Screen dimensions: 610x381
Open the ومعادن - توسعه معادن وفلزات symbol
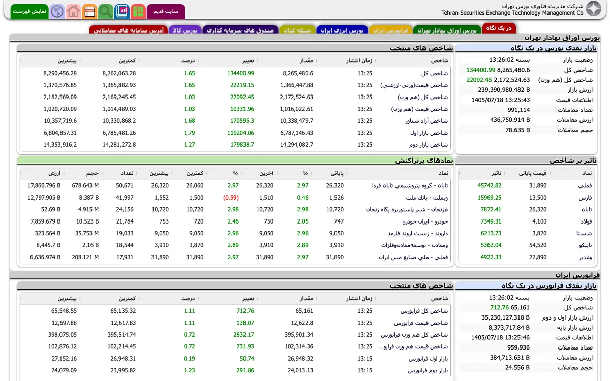[x=414, y=245]
